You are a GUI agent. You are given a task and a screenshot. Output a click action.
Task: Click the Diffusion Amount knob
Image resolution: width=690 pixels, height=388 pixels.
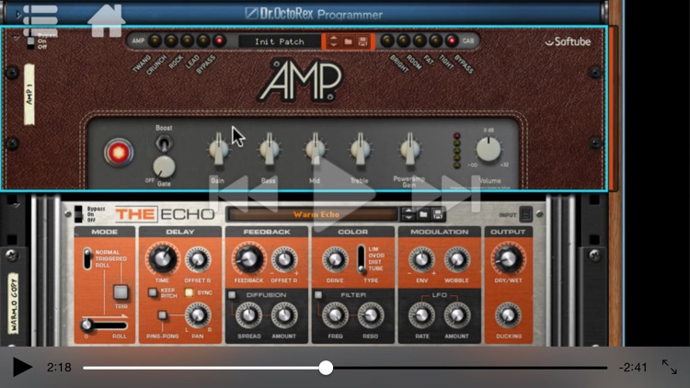pyautogui.click(x=284, y=315)
